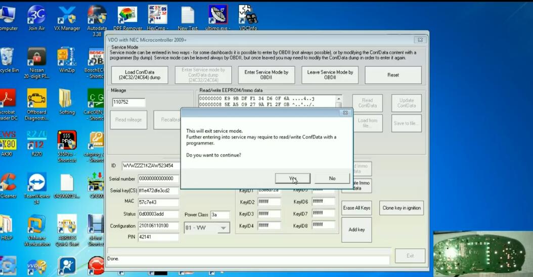Click the Serial key(CS) field

158,190
